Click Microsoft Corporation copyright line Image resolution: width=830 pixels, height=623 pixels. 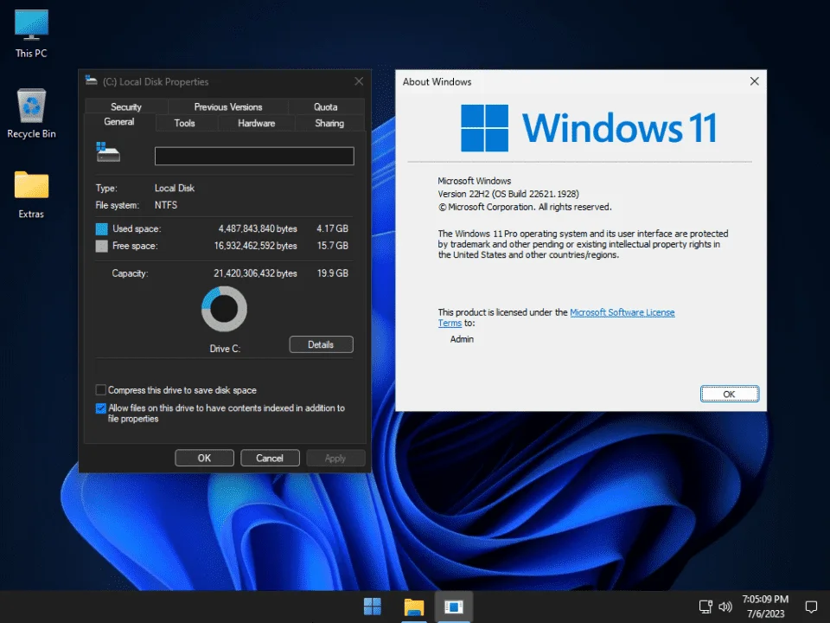[x=525, y=207]
